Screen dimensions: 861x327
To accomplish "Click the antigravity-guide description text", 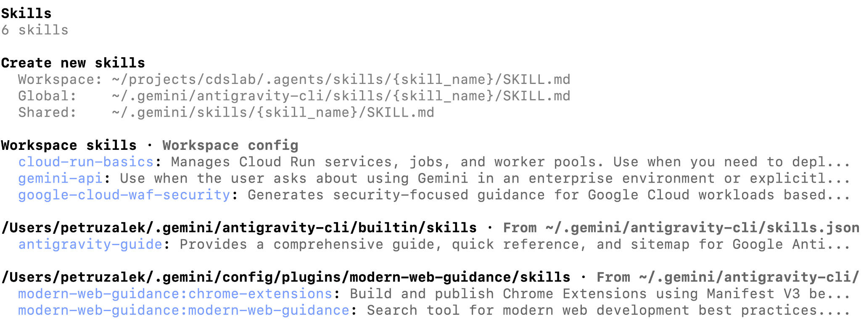I will click(515, 244).
